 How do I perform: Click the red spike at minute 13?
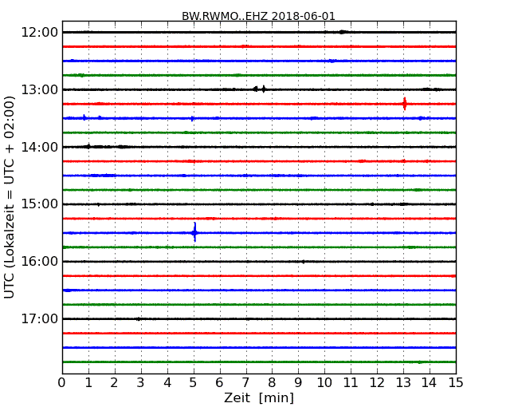[405, 104]
